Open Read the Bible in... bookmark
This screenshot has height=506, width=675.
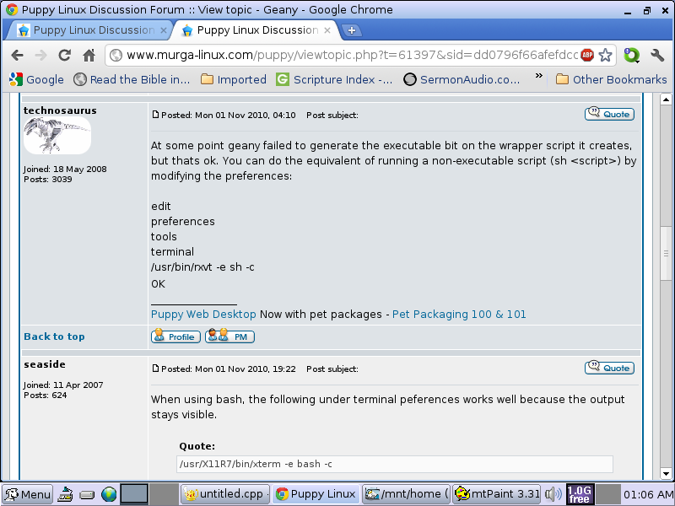click(x=132, y=79)
